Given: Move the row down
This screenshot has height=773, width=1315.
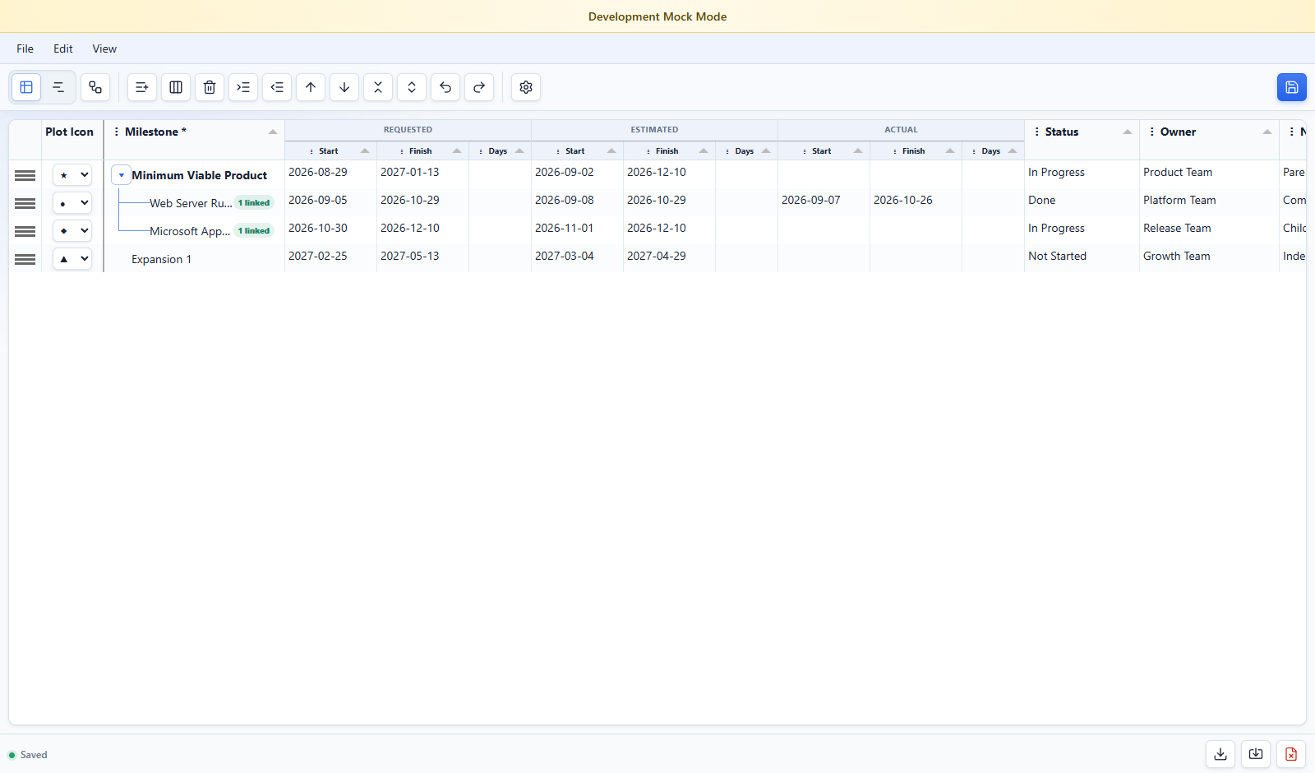Looking at the screenshot, I should [x=344, y=87].
